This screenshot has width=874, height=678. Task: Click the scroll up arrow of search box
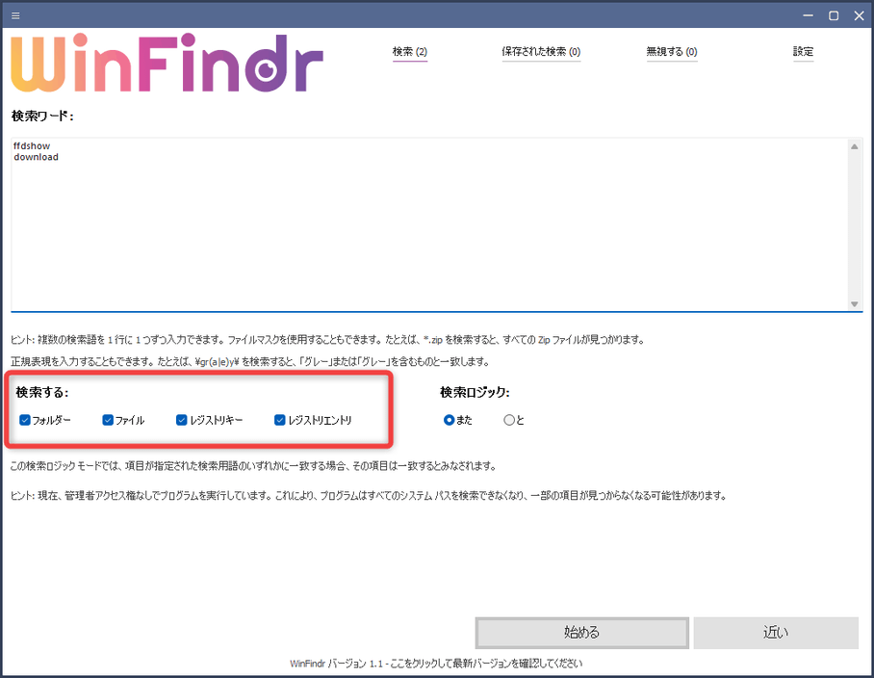point(854,146)
